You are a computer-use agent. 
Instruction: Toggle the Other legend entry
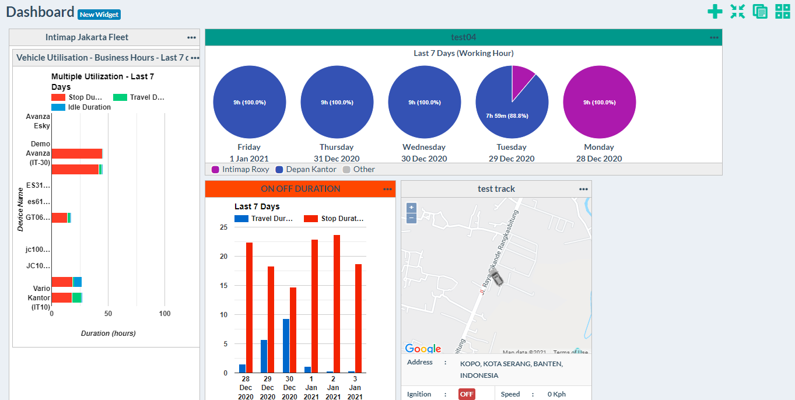tap(359, 170)
